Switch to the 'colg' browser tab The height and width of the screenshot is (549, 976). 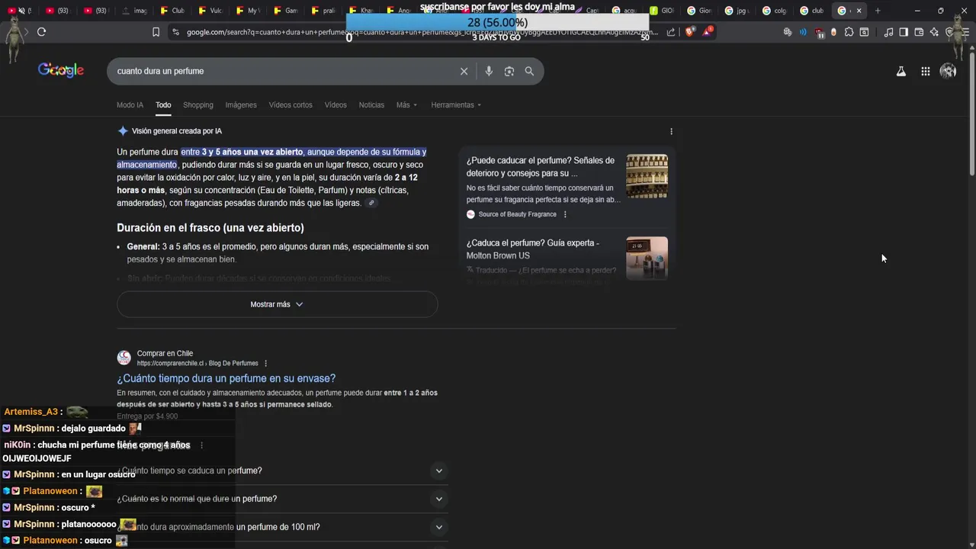click(x=775, y=11)
